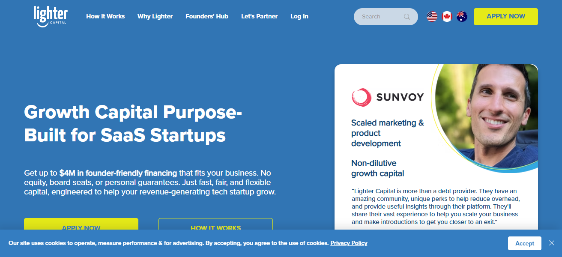Screen dimensions: 562x257
Task: Click the Lighter Capital testimonial quote text
Action: coord(435,206)
